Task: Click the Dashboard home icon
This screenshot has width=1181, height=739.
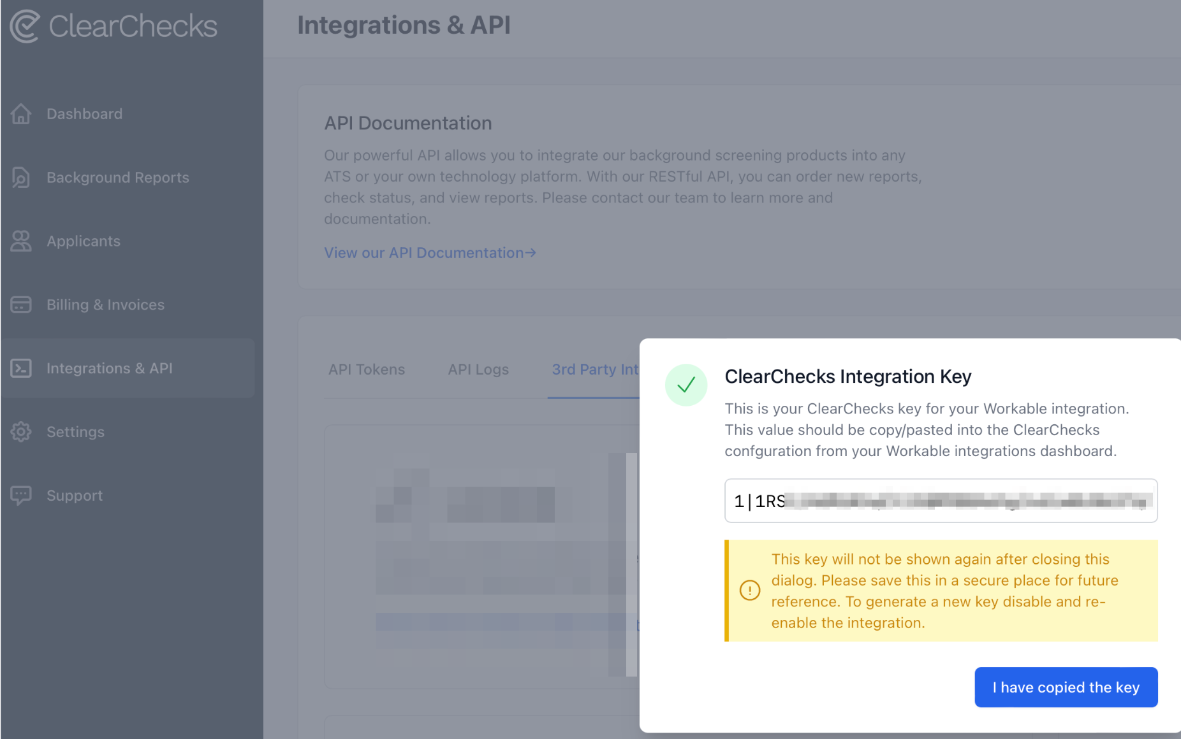Action: pyautogui.click(x=21, y=114)
